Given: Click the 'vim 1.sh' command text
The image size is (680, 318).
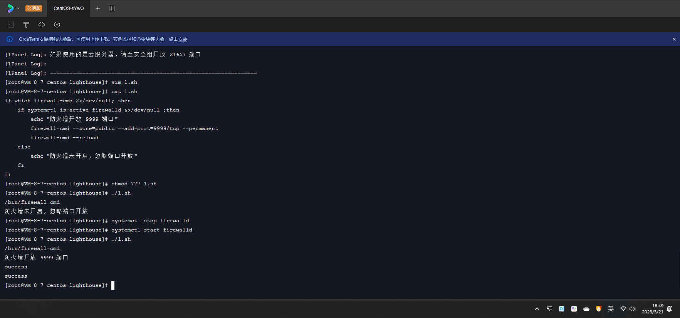Looking at the screenshot, I should tap(124, 82).
